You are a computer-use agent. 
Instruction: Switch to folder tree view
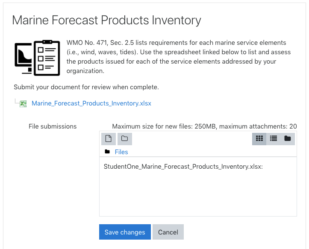(288, 139)
